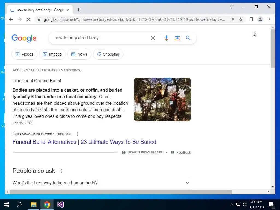Open Windows taskbar search
Screen dimensions: 280x210
(20, 205)
